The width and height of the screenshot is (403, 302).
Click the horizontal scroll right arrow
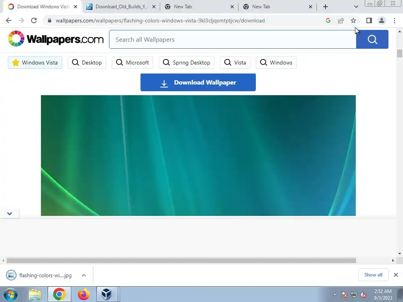tap(393, 260)
